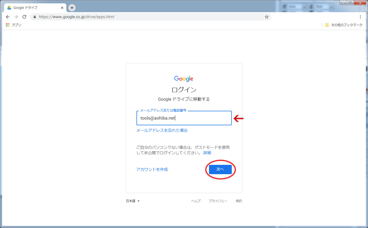Open the 日本語 language dropdown

coord(133,201)
